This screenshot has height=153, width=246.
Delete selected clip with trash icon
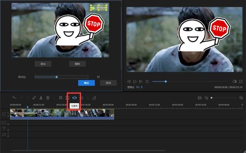[x=48, y=98]
